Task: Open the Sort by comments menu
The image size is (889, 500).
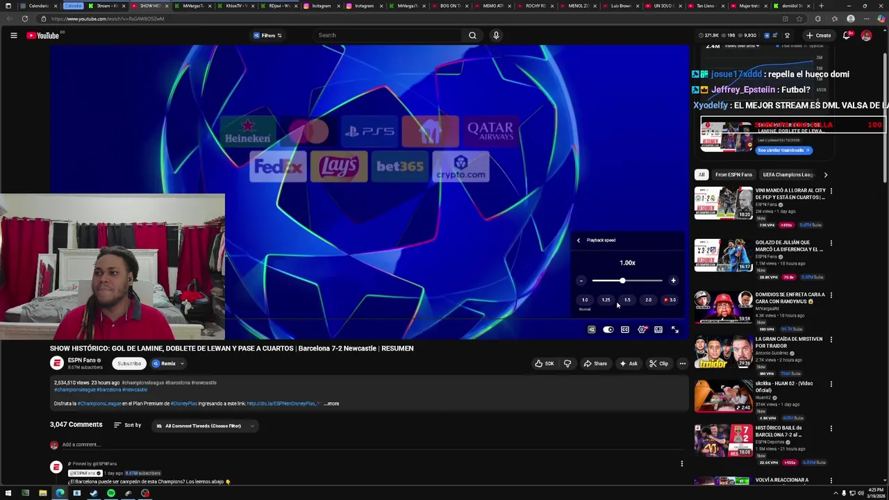Action: click(127, 425)
